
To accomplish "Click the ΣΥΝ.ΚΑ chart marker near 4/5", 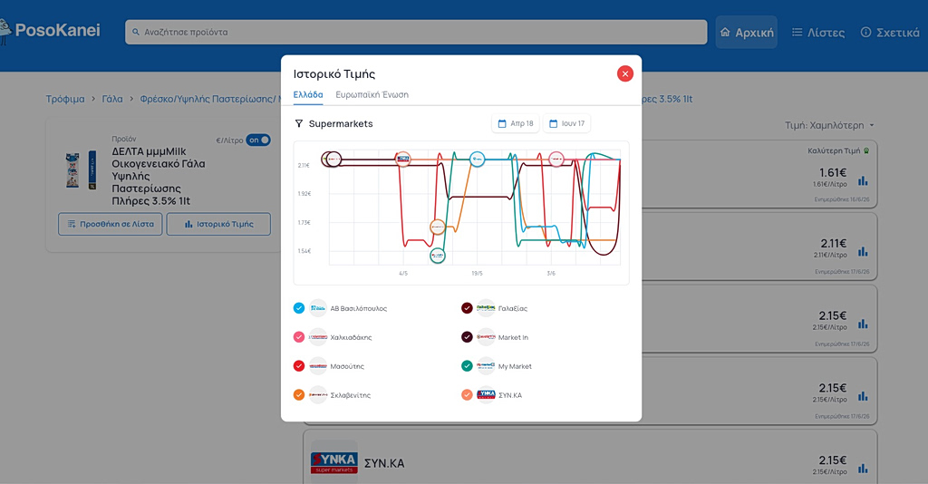I will (403, 159).
